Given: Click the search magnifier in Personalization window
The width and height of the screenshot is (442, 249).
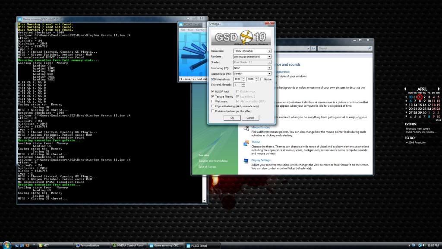Looking at the screenshot, I should click(369, 48).
